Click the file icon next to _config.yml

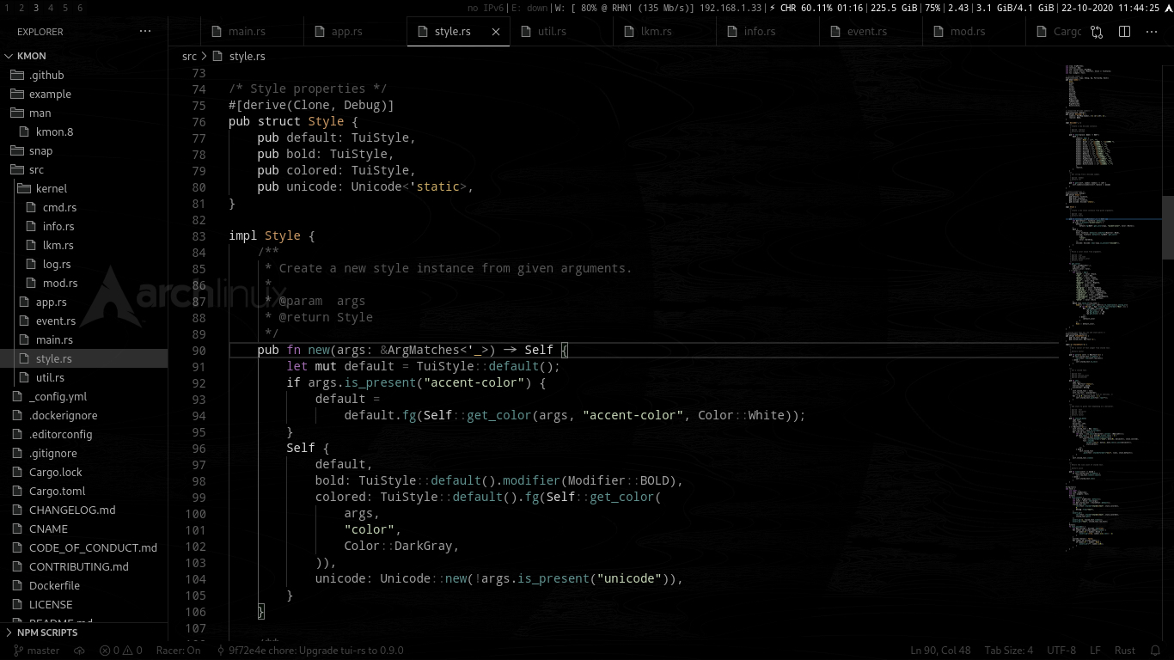(17, 396)
